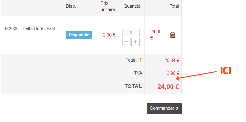Image resolution: width=246 pixels, height=122 pixels.
Task: Select the TVA label
Action: [138, 73]
